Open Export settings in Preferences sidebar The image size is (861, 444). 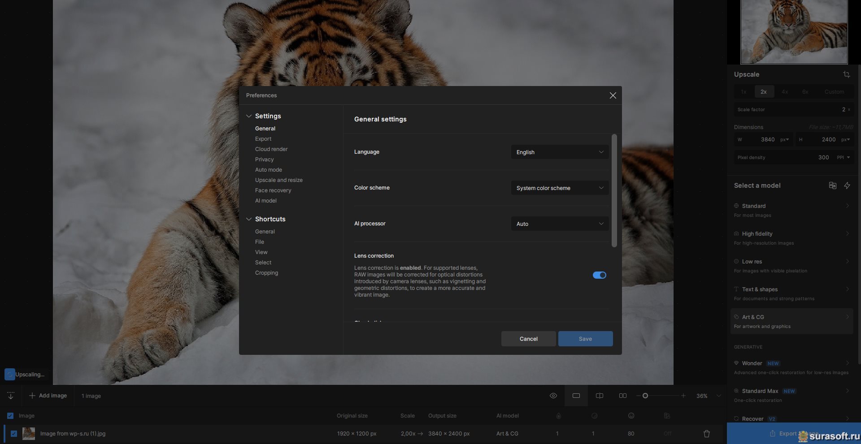263,139
